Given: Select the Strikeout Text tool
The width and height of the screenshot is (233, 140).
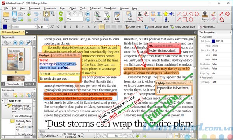Looking at the screenshot, I should coord(153,19).
